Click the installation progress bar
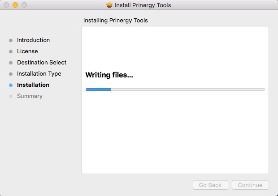Viewport: 278px width, 196px height. (x=175, y=89)
